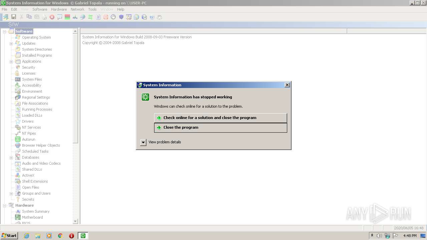Viewport: 427px width, 240px height.
Task: Click the document page toolbar icon
Action: [x=98, y=17]
